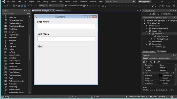Click Solution Explorer Sync/Refresh icon
This screenshot has height=99, width=177.
pos(162,14)
